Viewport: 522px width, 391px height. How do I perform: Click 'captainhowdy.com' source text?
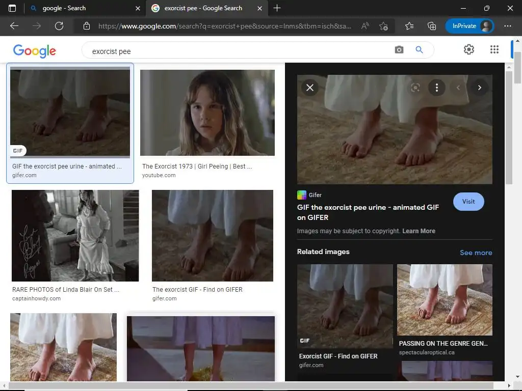click(x=36, y=298)
